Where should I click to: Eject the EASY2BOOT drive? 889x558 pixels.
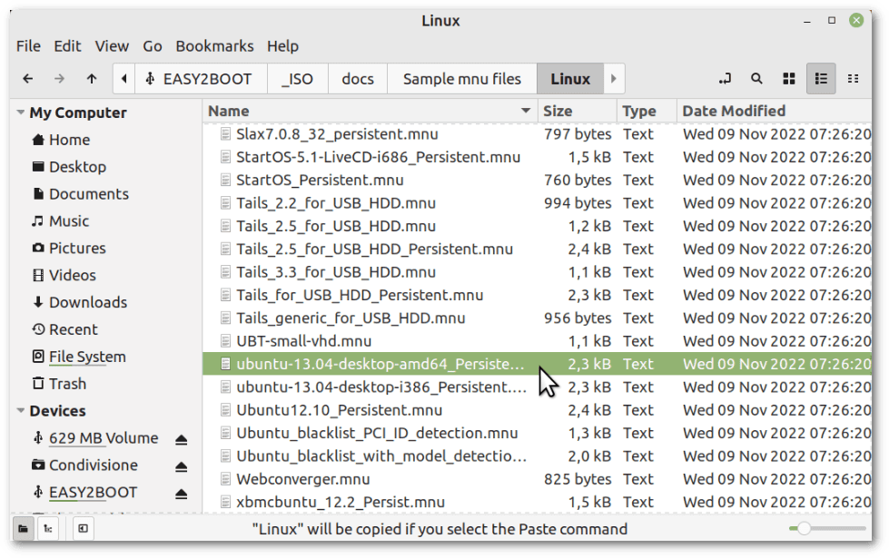[181, 493]
